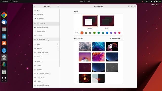Select the snowy mountain wallpaper

85,46
